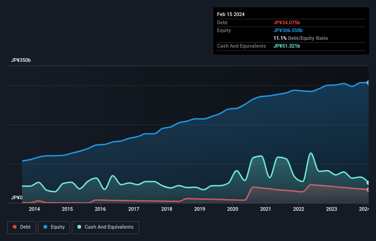Click the JP¥51.321b cash value

287,46
